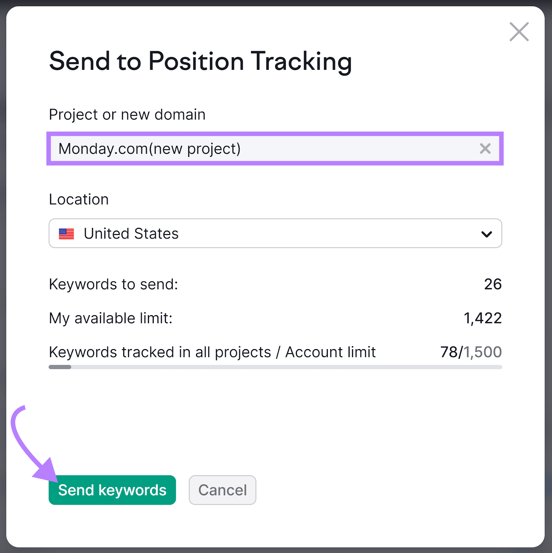The width and height of the screenshot is (552, 553).
Task: Click the 'My available limit' value 1,422
Action: 483,318
